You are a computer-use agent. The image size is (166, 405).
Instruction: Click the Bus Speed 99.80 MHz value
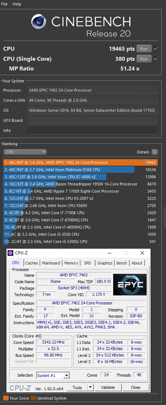52,355
